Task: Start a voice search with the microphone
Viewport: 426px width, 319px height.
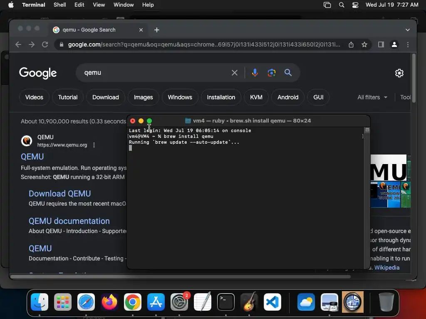Action: [255, 73]
